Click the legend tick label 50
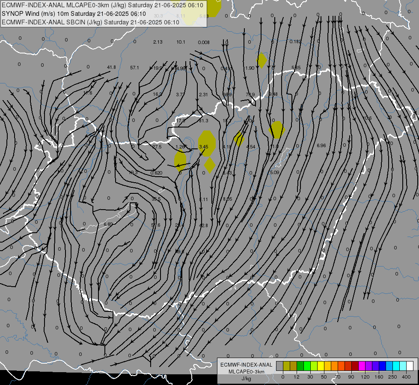The width and height of the screenshot is (419, 385). (324, 377)
